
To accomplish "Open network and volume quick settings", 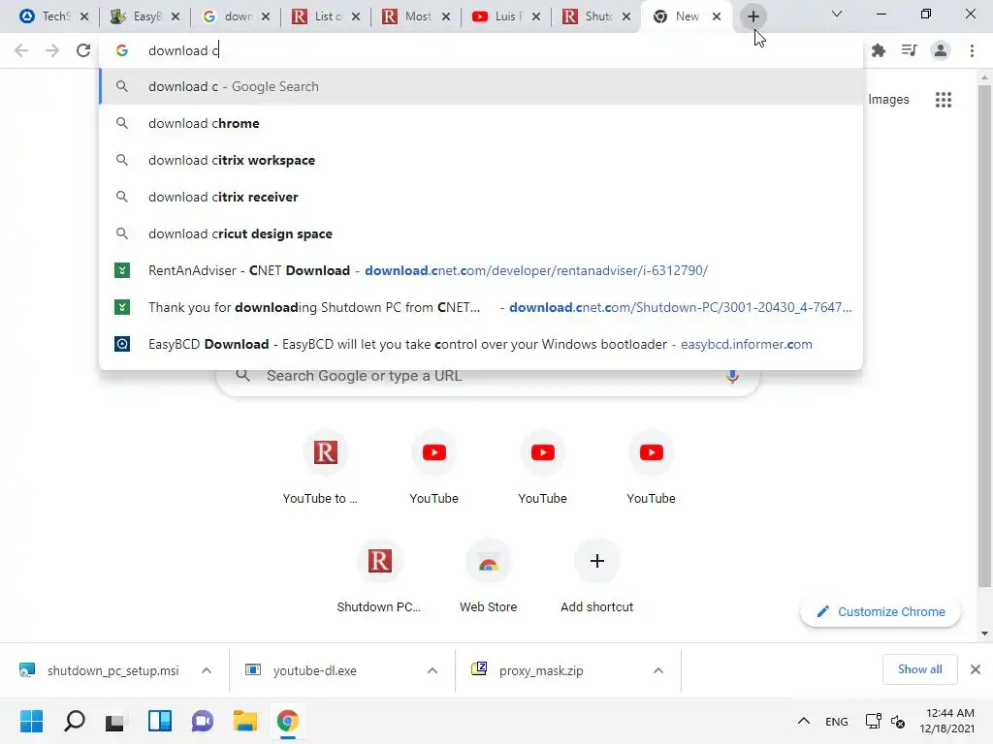I will coord(884,721).
